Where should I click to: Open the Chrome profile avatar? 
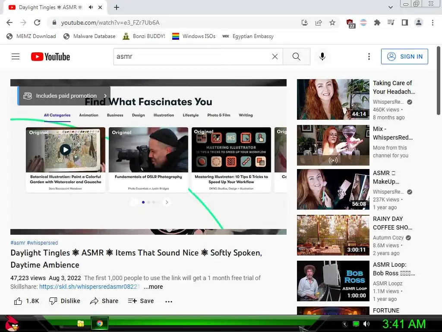pyautogui.click(x=419, y=22)
